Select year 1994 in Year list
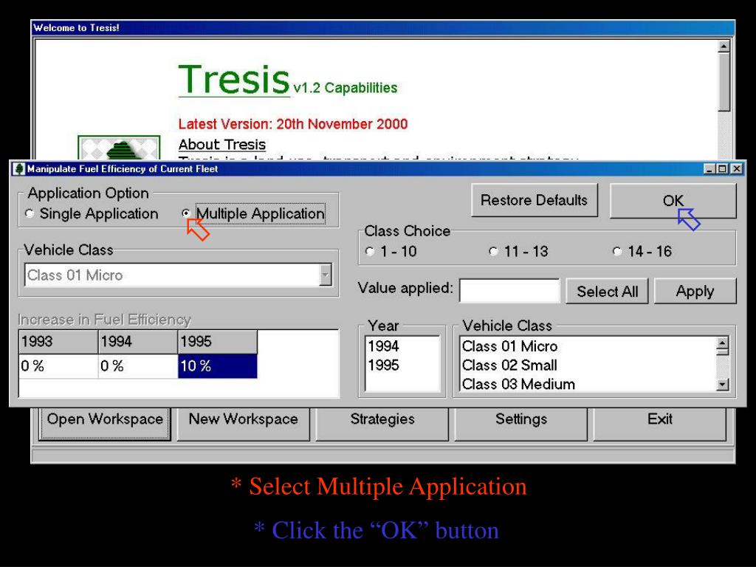 [x=384, y=346]
